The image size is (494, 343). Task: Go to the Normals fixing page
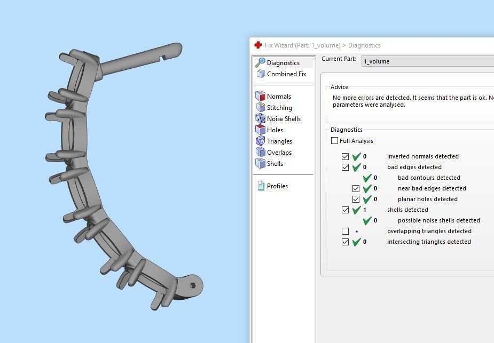point(279,97)
